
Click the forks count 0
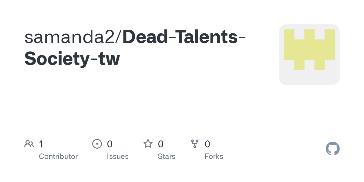[207, 144]
